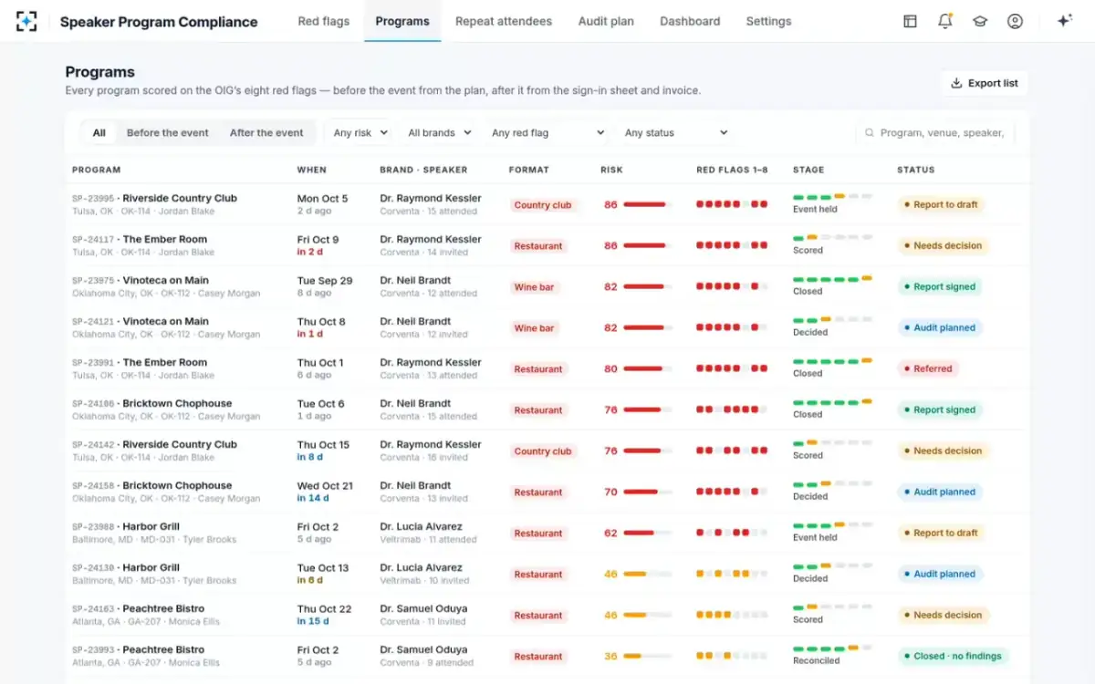Click Dr. Lucia Alvarez on SP-23988 row
The width and height of the screenshot is (1095, 684).
[x=421, y=526]
